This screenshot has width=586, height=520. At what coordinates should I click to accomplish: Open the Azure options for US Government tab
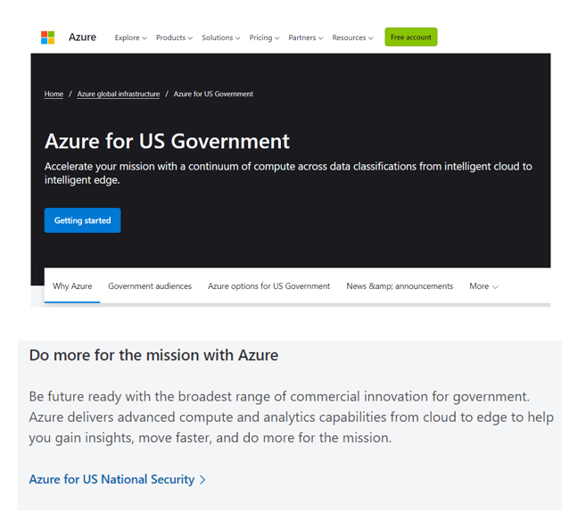268,286
